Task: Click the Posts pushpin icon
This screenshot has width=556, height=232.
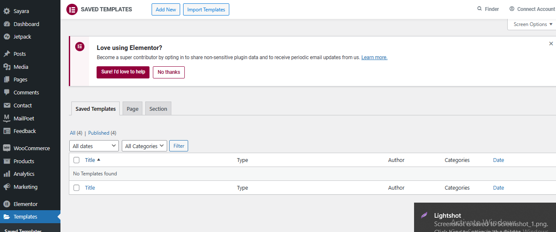Action: (7, 54)
